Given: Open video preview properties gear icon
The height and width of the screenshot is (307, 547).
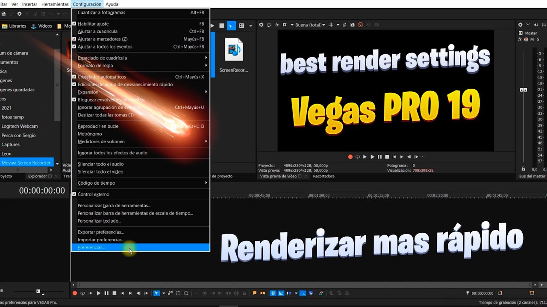Looking at the screenshot, I should click(261, 25).
